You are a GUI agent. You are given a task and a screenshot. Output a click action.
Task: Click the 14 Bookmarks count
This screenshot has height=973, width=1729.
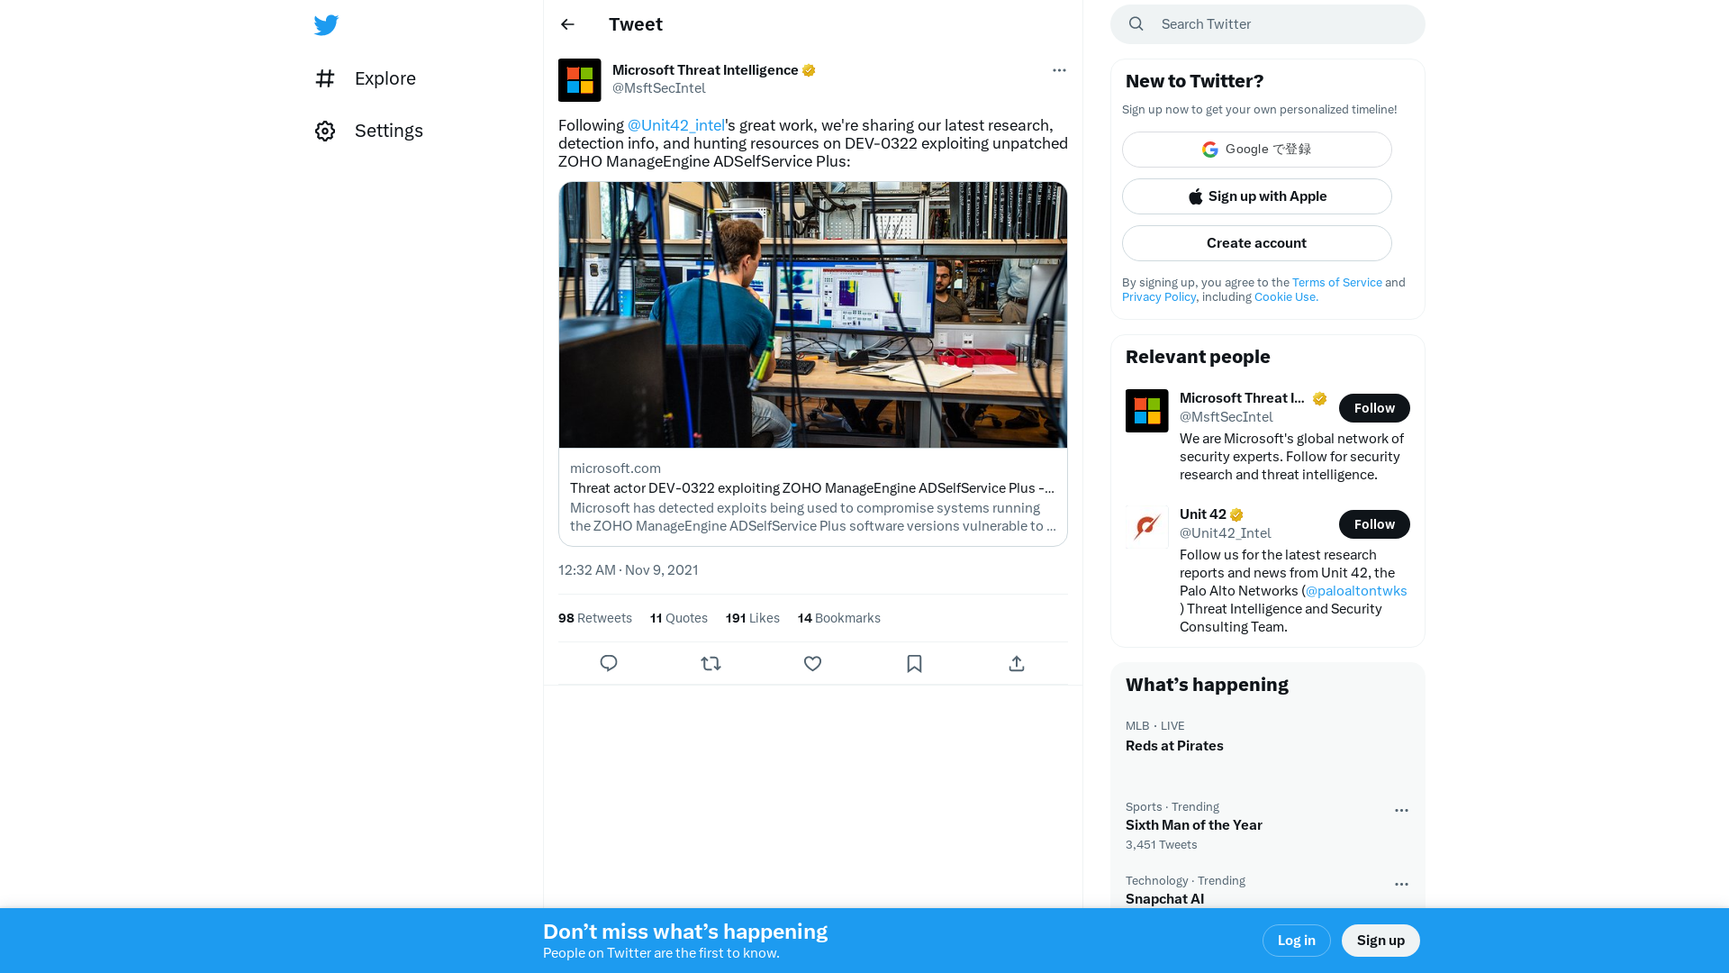(839, 618)
